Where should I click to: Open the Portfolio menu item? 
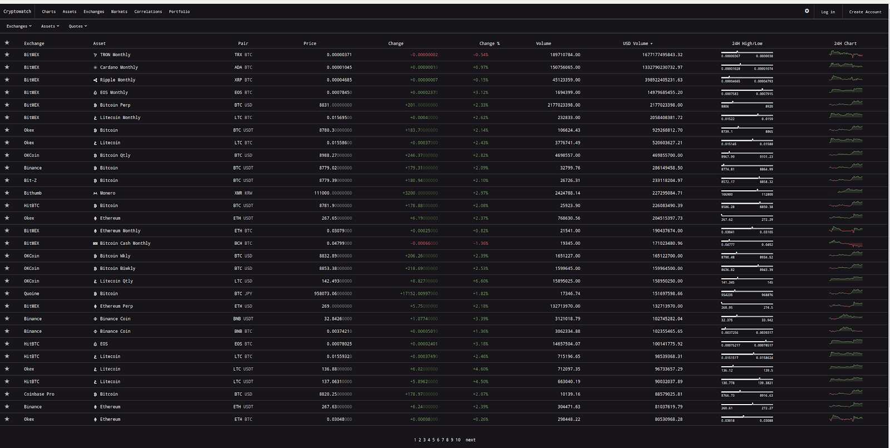[x=179, y=12]
